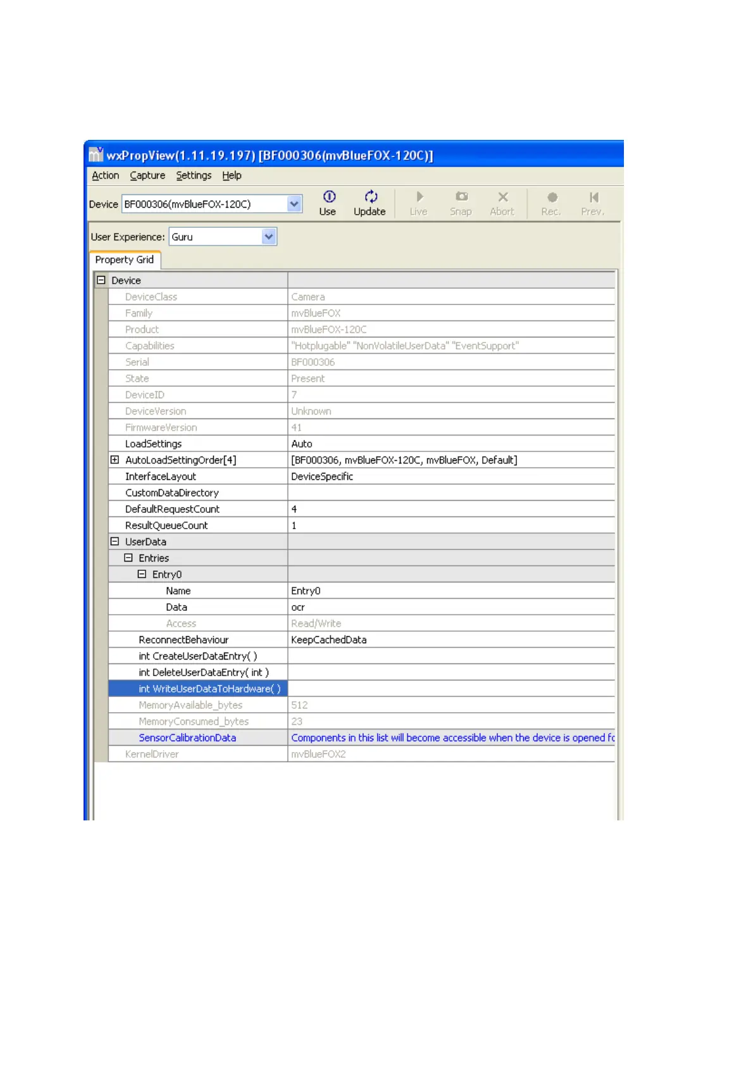Select the Property Grid tab
This screenshot has width=753, height=1066.
[x=125, y=260]
